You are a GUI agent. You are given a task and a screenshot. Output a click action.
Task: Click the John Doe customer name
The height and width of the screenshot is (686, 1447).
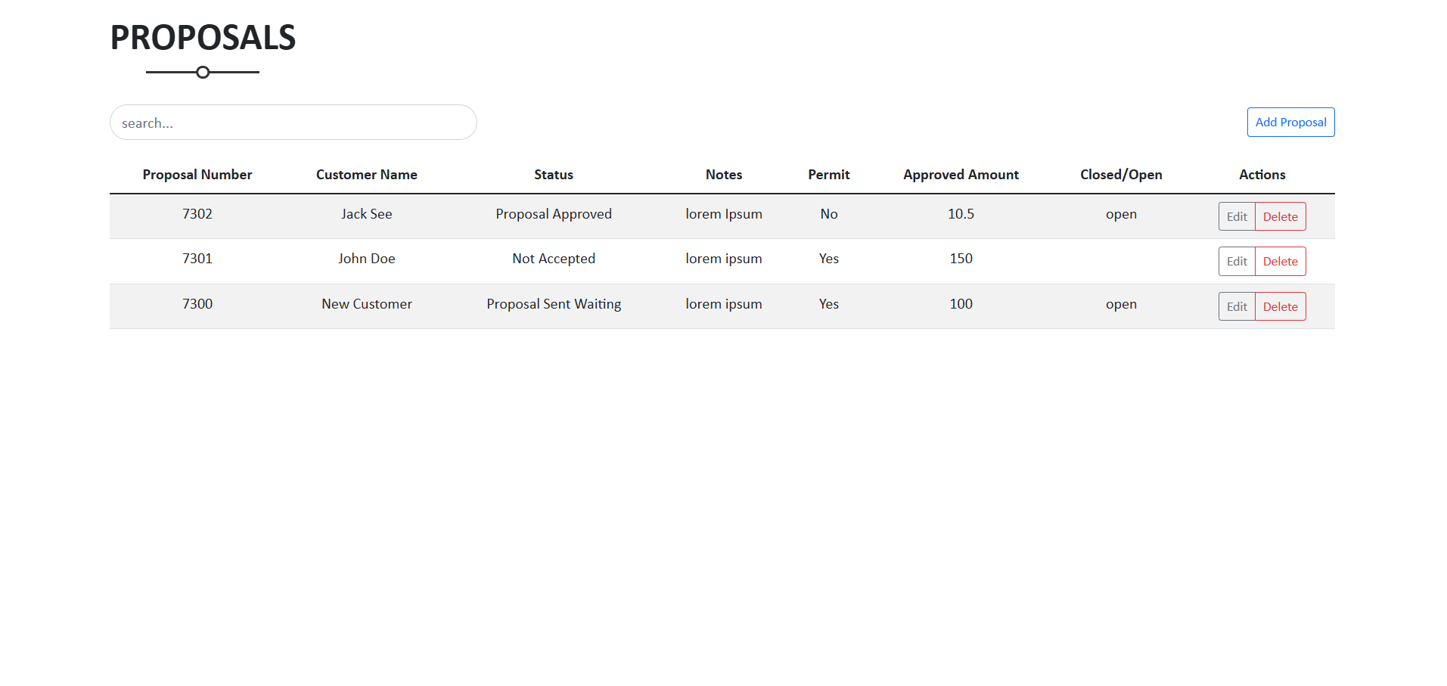(x=367, y=259)
